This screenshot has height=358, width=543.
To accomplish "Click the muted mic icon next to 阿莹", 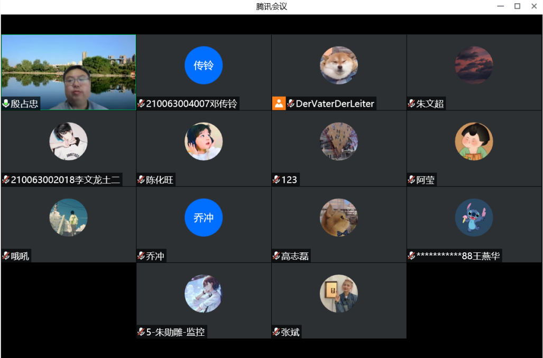I will [x=411, y=180].
